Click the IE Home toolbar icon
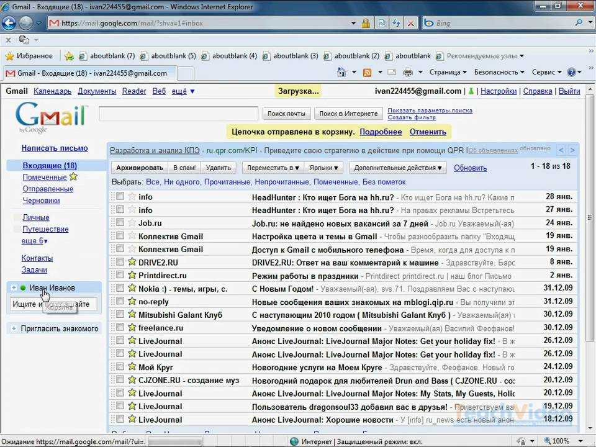 coord(341,73)
